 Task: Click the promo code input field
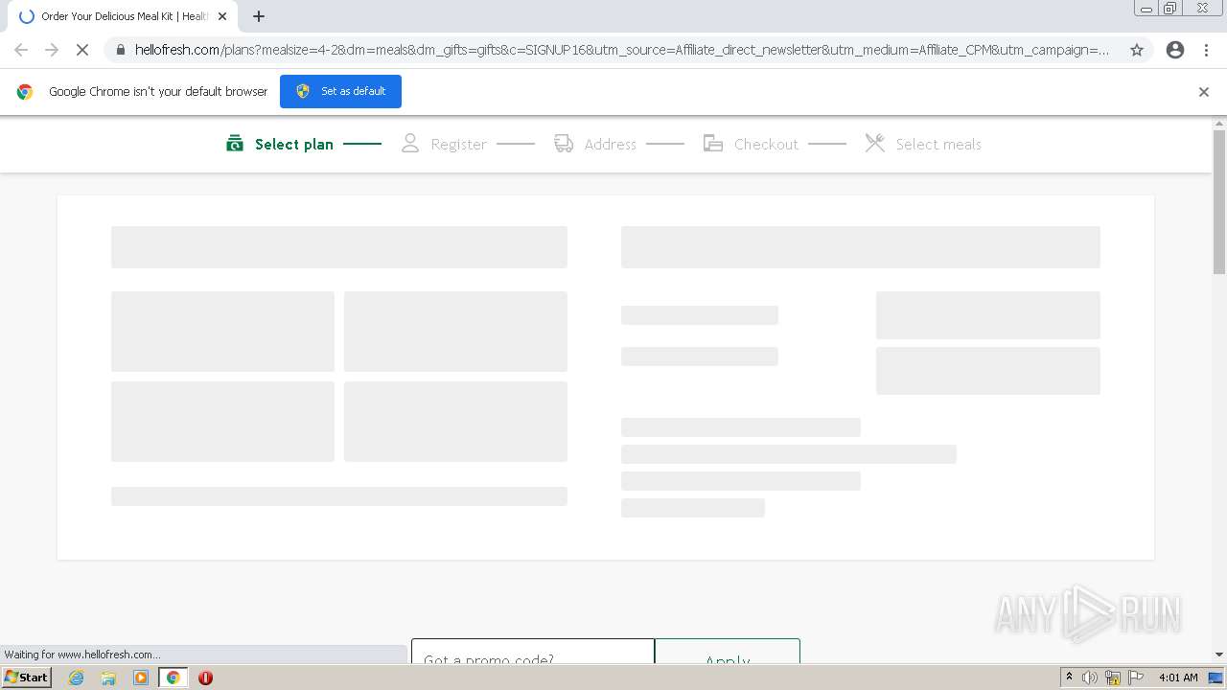[x=533, y=652]
